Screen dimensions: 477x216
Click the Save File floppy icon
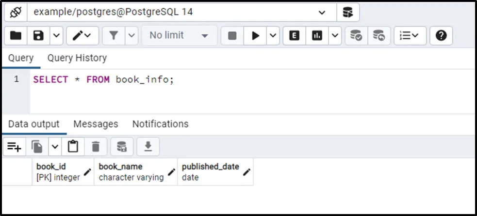38,35
